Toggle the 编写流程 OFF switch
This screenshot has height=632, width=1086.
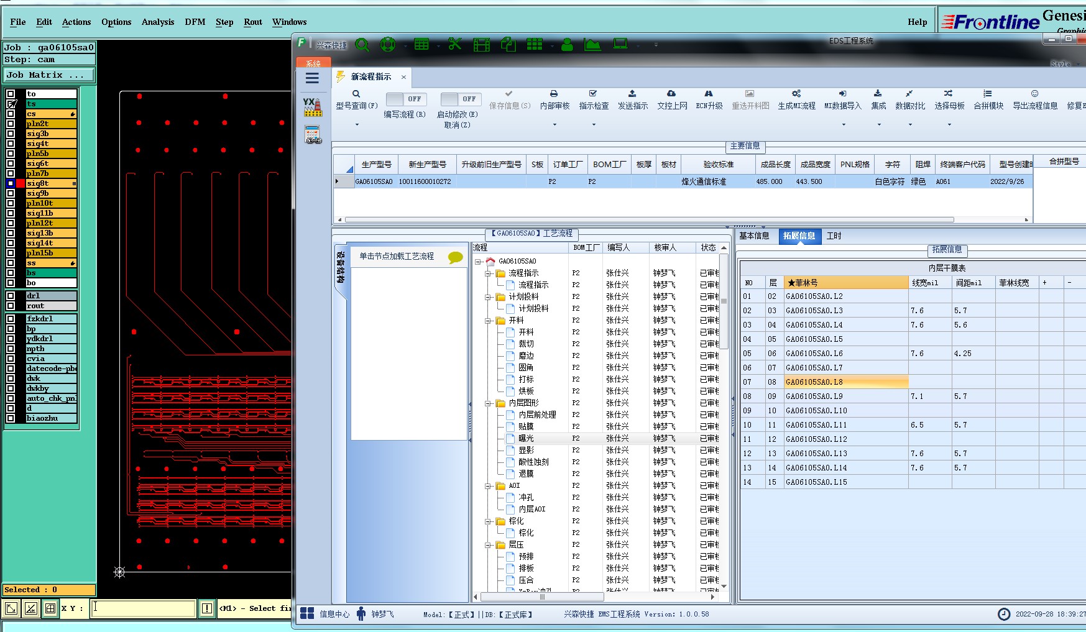pyautogui.click(x=405, y=99)
